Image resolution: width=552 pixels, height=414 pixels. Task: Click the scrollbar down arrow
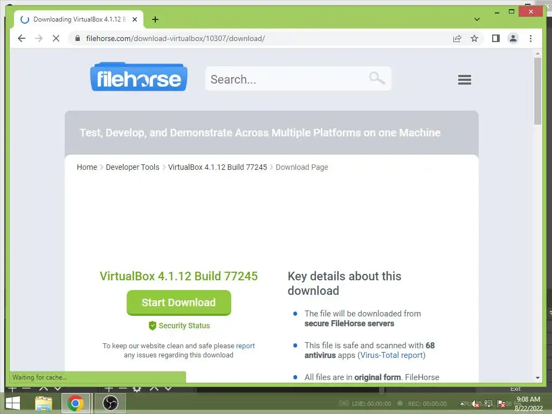pyautogui.click(x=537, y=378)
